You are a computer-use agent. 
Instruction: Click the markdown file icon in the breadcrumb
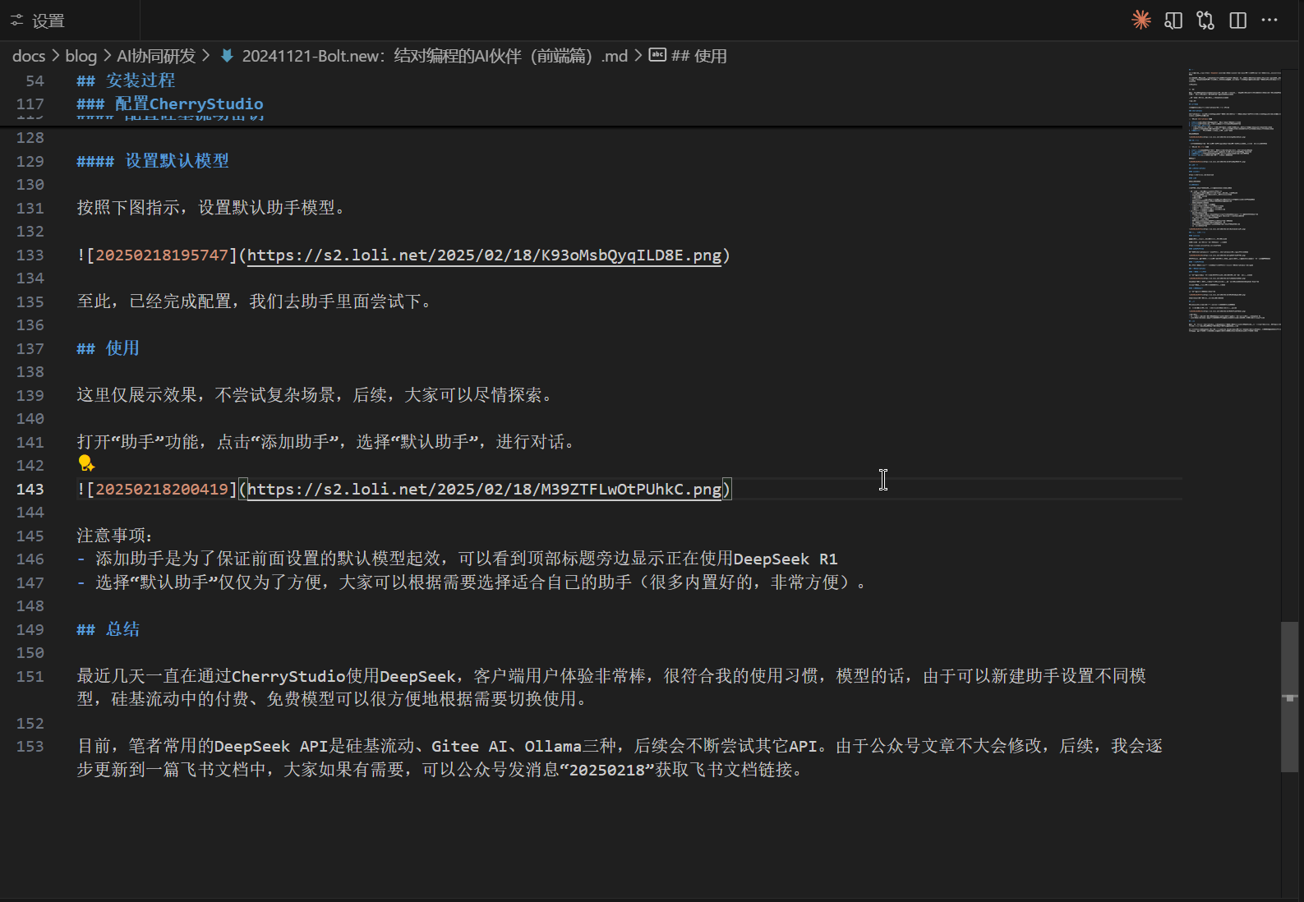(x=227, y=56)
